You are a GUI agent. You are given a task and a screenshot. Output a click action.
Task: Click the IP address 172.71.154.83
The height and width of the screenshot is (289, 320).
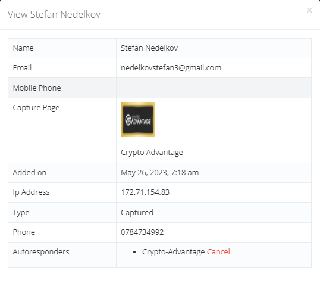click(x=145, y=192)
